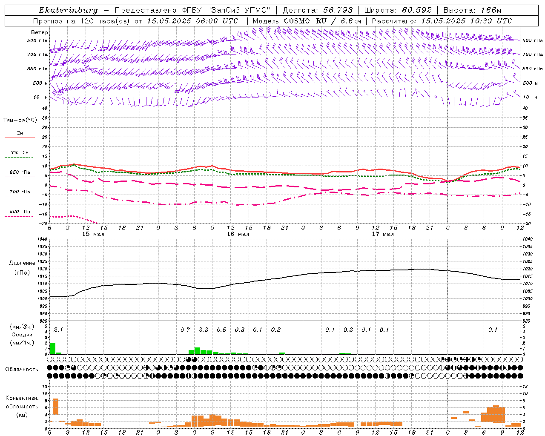Image resolution: width=545 pixels, height=436 pixels.
Task: Click the '0.3' precipitation value
Action: click(x=240, y=330)
